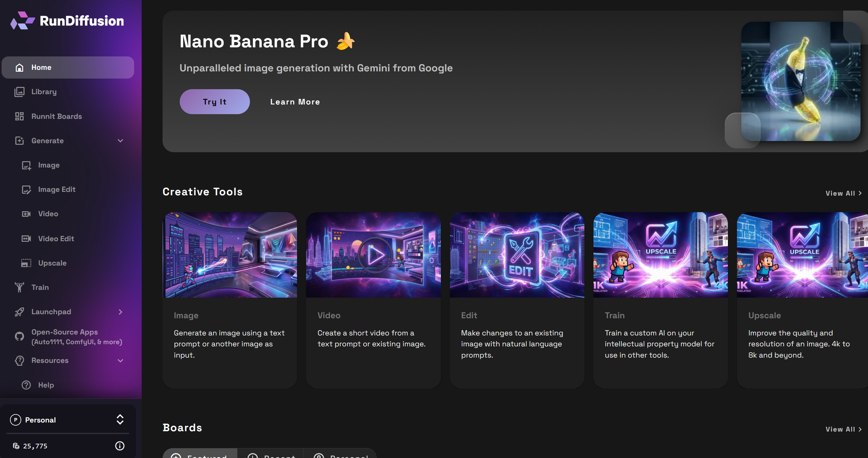
Task: Open Open-Source Apps menu item
Action: pos(68,336)
